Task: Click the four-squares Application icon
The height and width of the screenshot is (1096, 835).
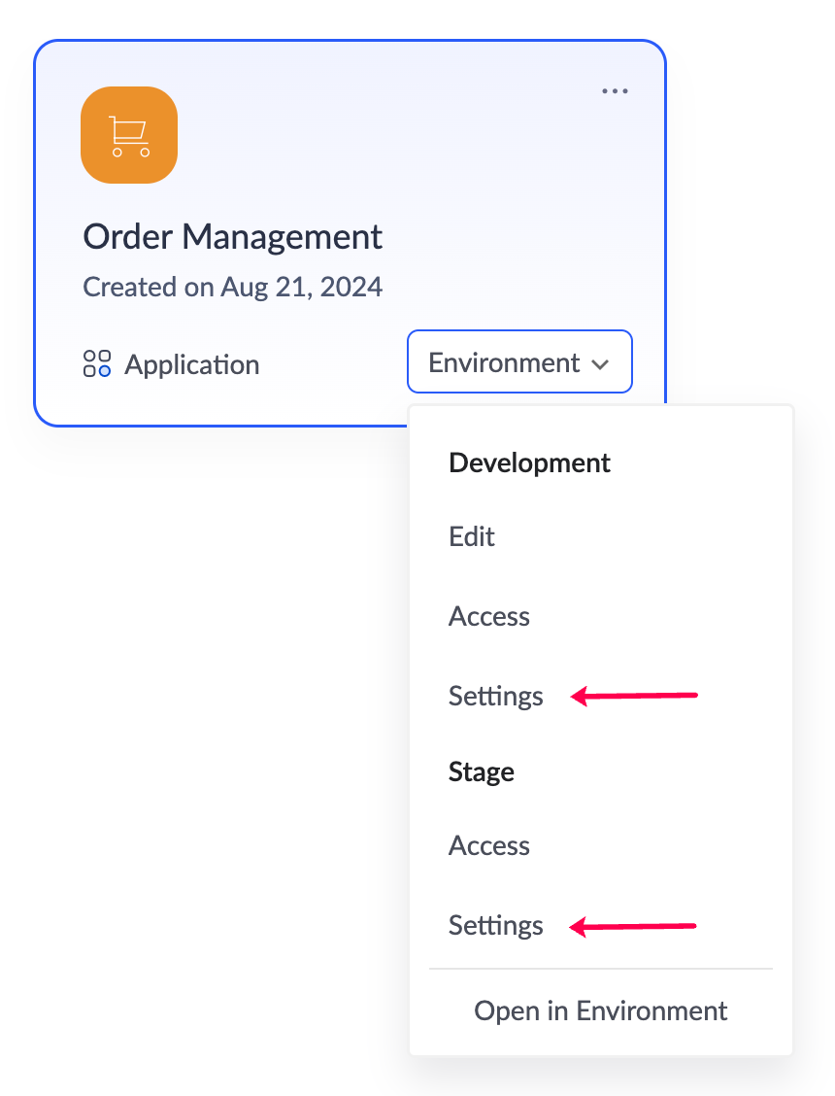Action: click(97, 364)
